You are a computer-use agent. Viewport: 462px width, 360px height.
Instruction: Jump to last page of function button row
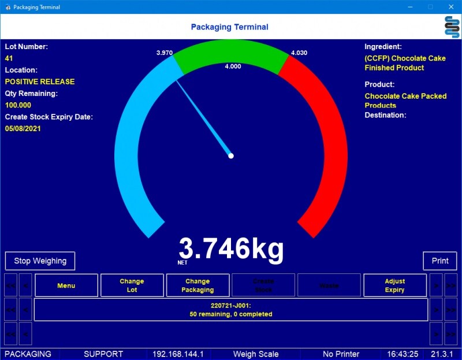[451, 285]
